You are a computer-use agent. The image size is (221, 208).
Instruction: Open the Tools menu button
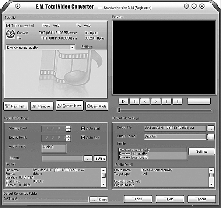[138, 199]
